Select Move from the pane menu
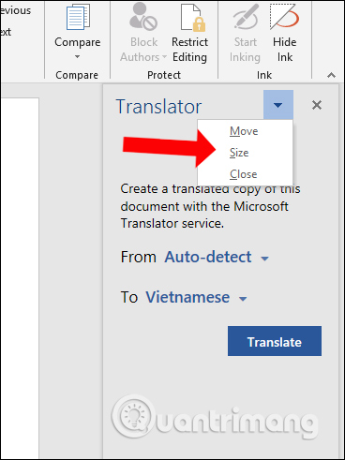345x460 pixels. click(x=244, y=131)
